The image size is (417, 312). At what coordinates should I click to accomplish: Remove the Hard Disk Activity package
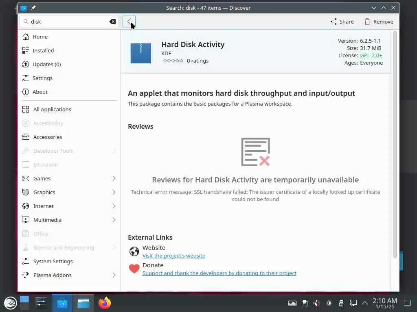click(x=379, y=22)
